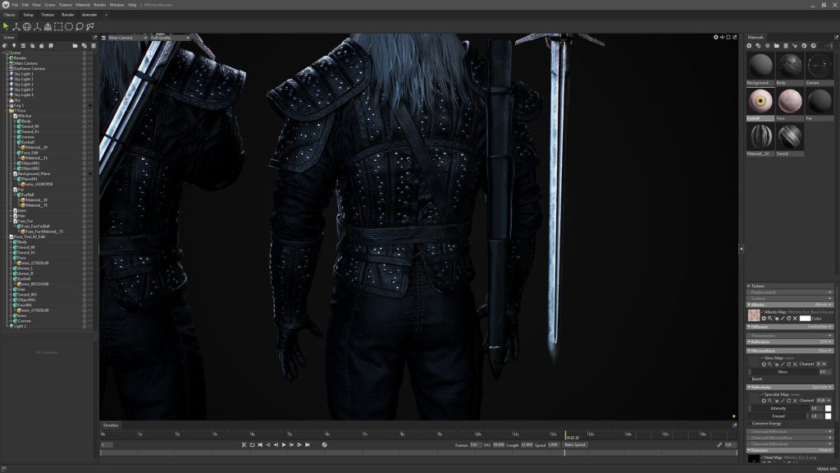The width and height of the screenshot is (840, 473).
Task: Duplicate the selected scene object
Action: tap(84, 46)
